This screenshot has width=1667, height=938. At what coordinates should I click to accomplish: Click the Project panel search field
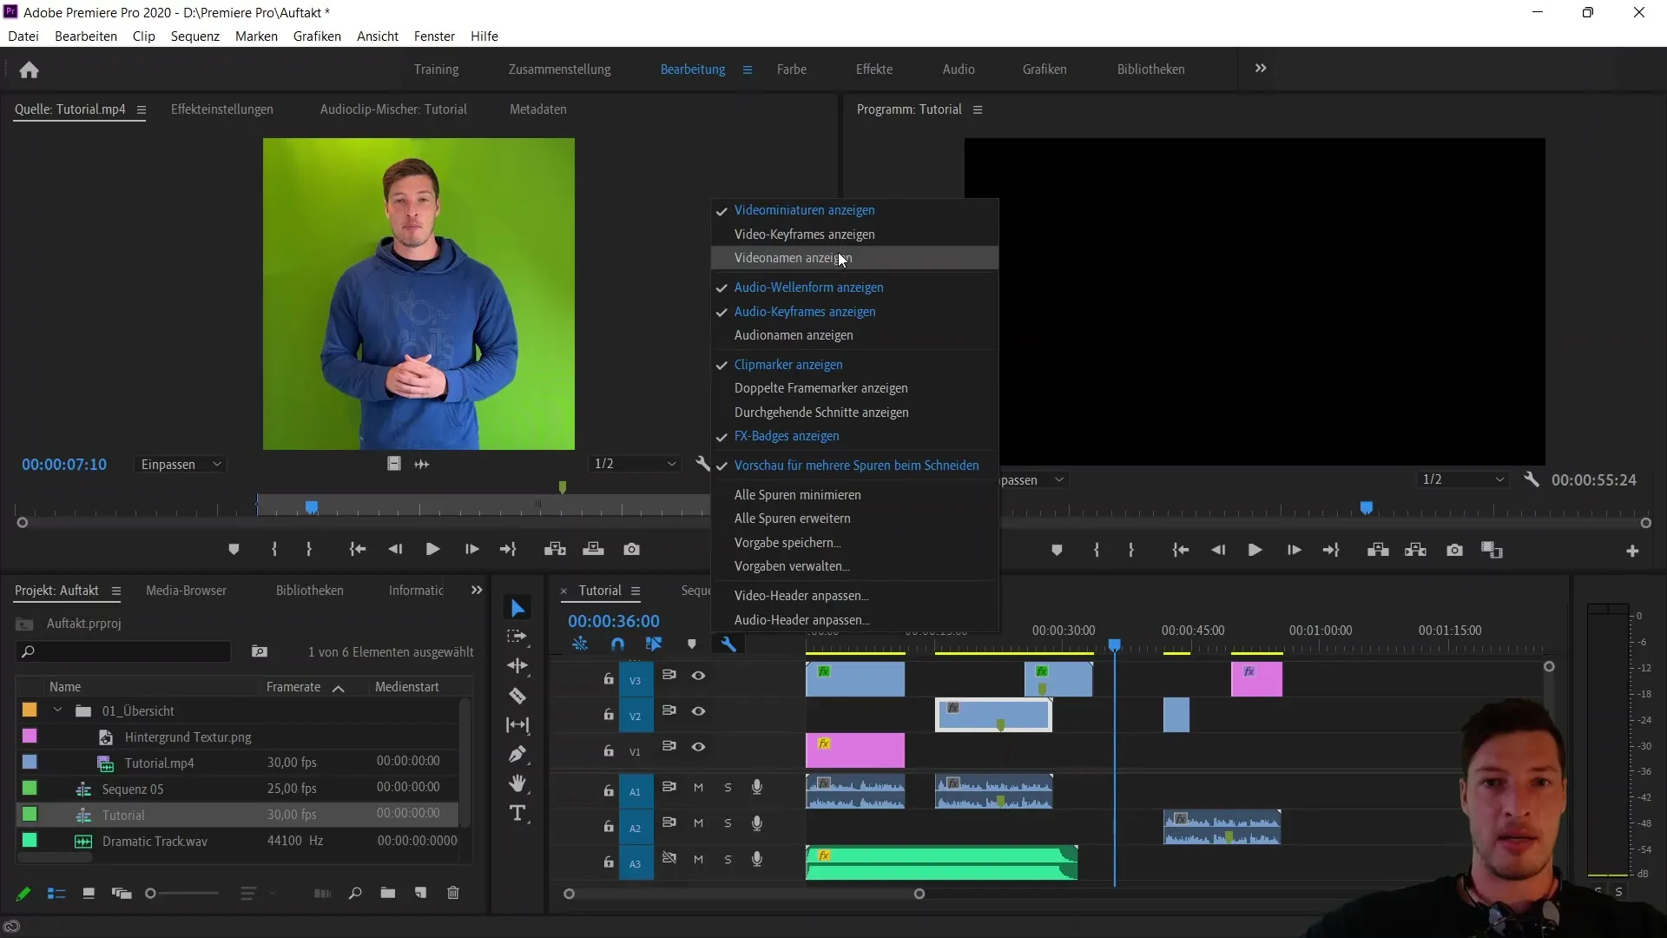123,651
